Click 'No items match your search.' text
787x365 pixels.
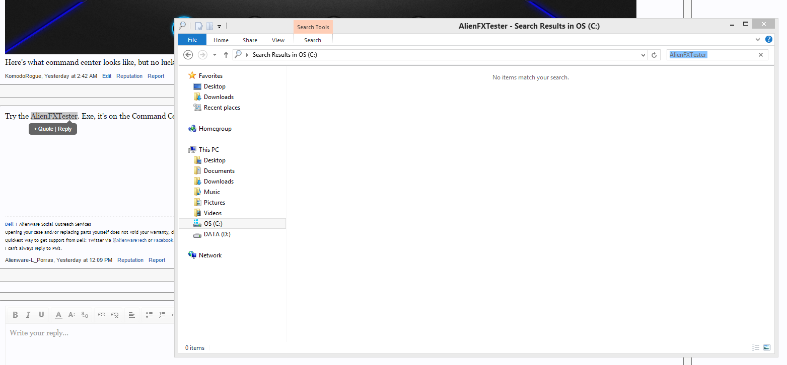click(x=531, y=77)
